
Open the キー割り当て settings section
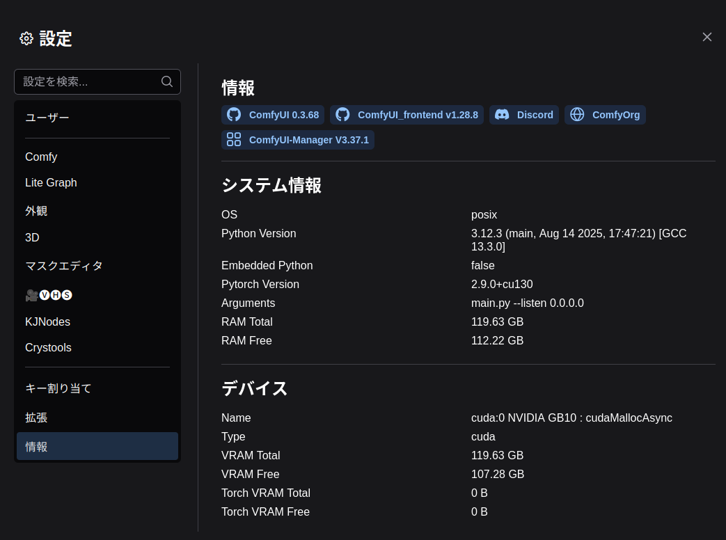pyautogui.click(x=58, y=388)
